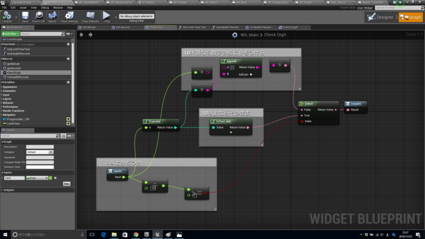The image size is (425, 239).
Task: Add a new variable with plus icon
Action: click(69, 82)
